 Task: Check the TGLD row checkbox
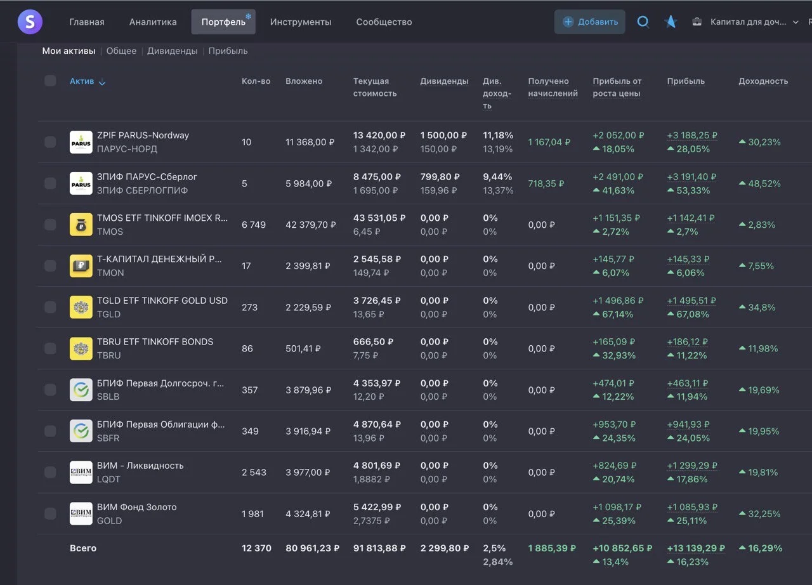coord(50,307)
